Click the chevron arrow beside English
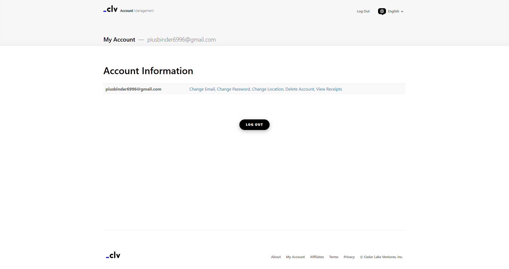Image resolution: width=509 pixels, height=269 pixels. [x=402, y=12]
